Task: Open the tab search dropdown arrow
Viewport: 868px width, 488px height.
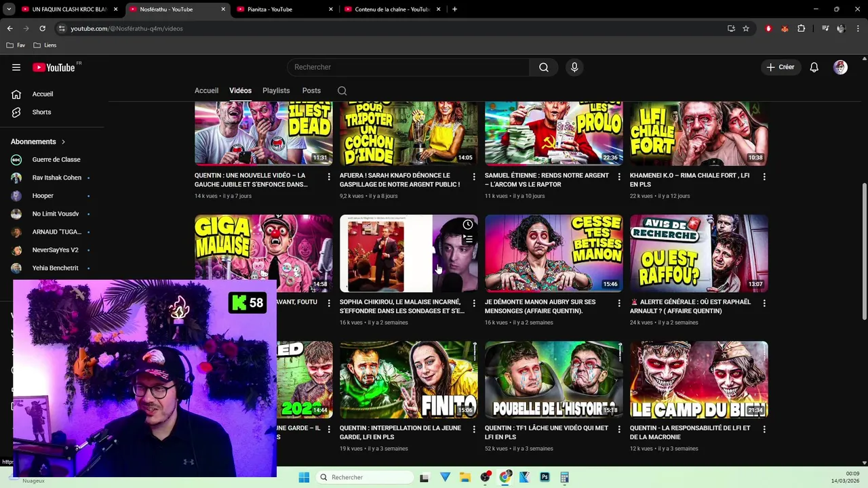Action: pos(9,9)
